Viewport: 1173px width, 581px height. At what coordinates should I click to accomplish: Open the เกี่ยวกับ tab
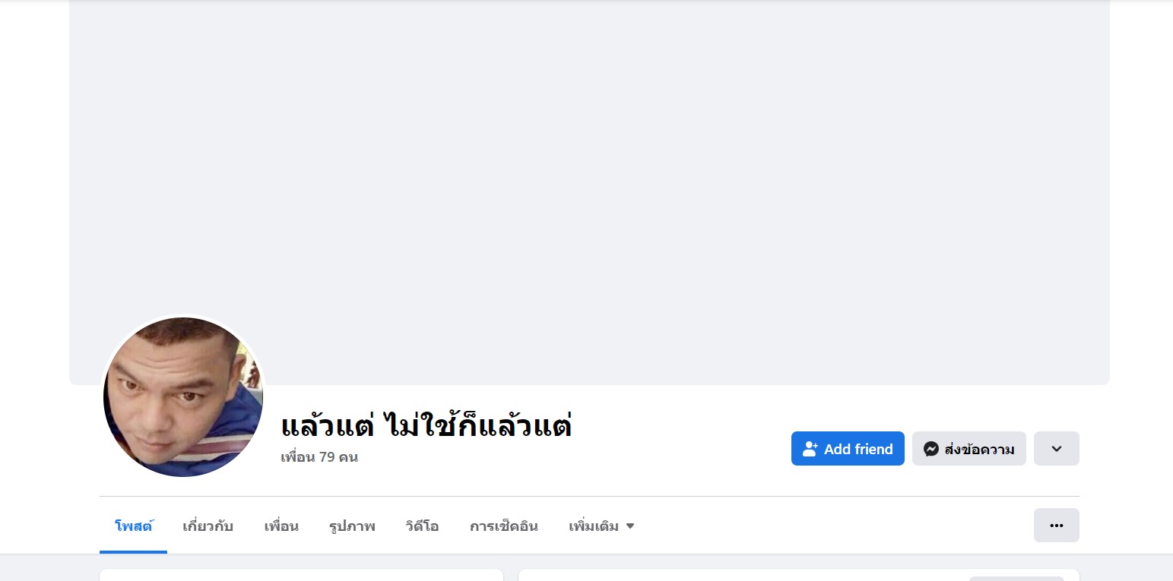(x=208, y=526)
